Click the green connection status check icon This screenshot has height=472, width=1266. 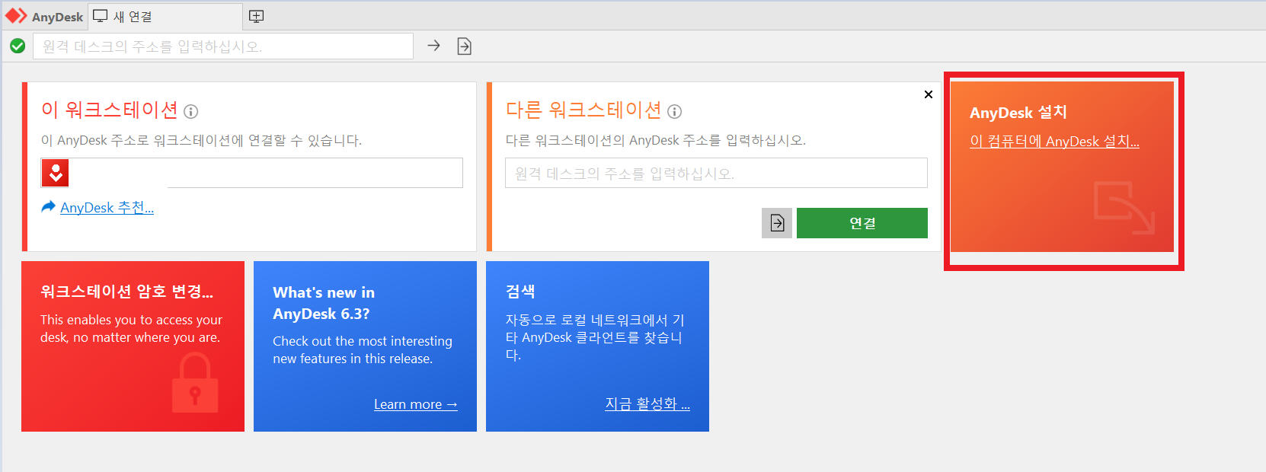(18, 46)
